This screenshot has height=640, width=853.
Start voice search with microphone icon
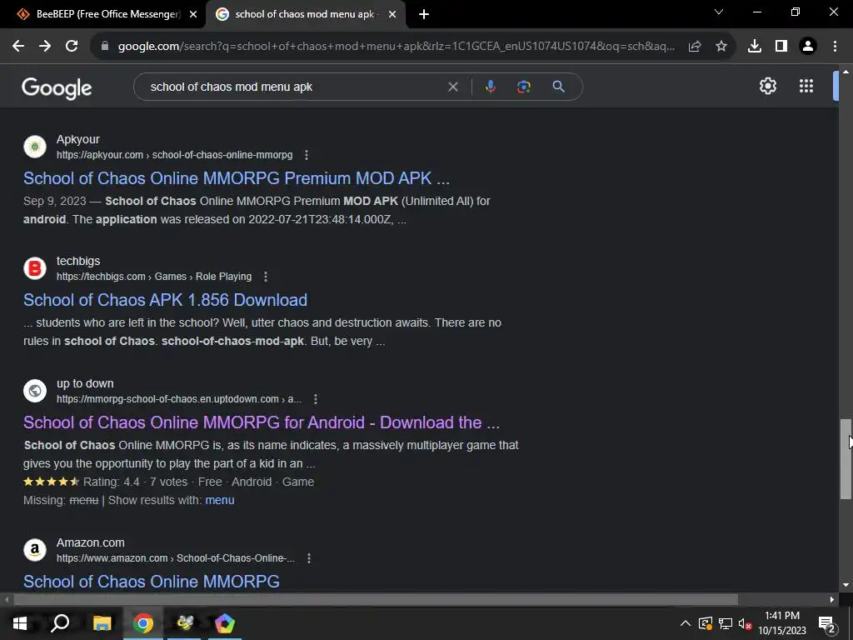[490, 87]
